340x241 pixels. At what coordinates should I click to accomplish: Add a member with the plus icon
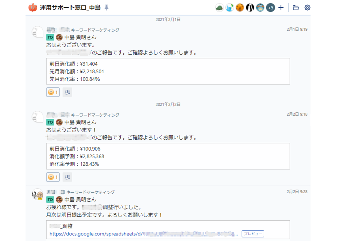click(x=281, y=8)
